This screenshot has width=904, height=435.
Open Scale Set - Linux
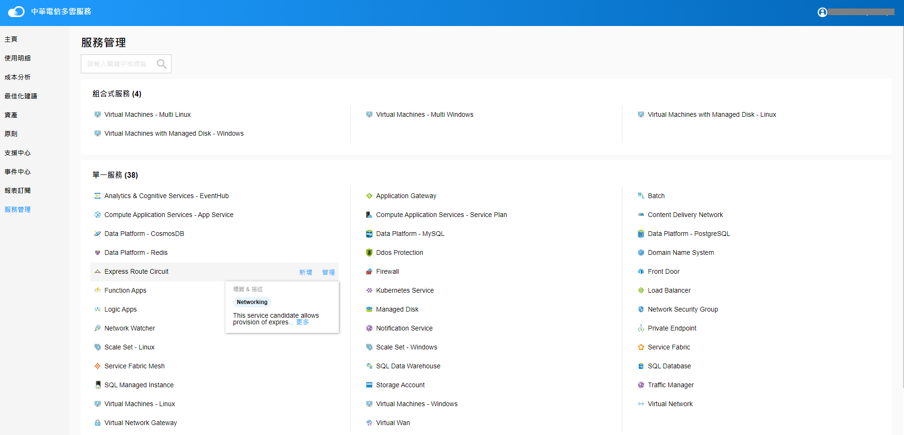pyautogui.click(x=129, y=347)
